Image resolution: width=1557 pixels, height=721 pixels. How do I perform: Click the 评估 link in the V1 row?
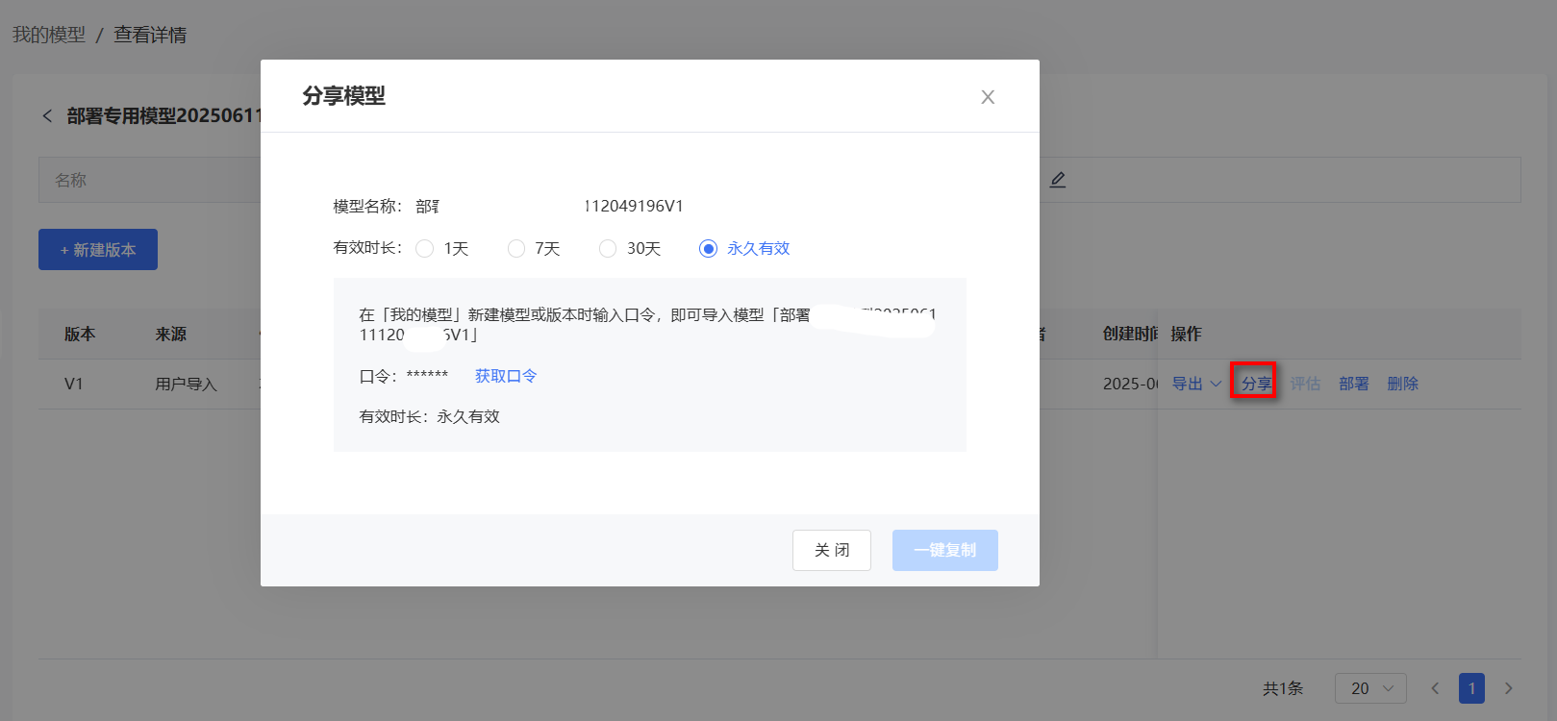pos(1305,384)
